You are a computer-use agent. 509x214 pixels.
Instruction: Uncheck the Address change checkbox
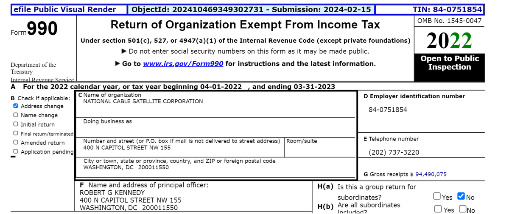pos(16,106)
